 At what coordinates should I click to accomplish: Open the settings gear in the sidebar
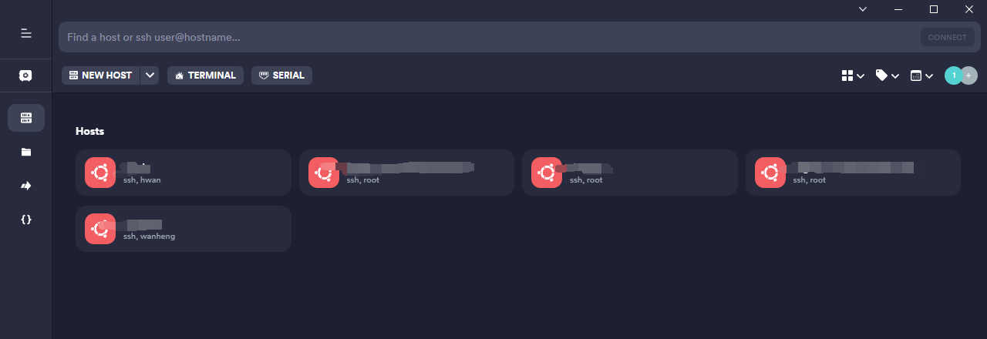[x=25, y=76]
